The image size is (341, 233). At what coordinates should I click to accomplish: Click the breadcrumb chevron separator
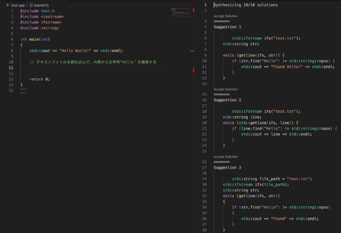27,5
